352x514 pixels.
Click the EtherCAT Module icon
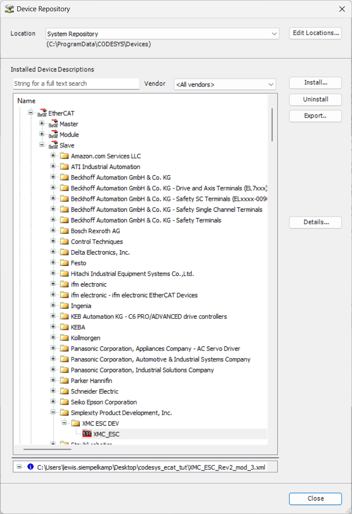pos(54,135)
